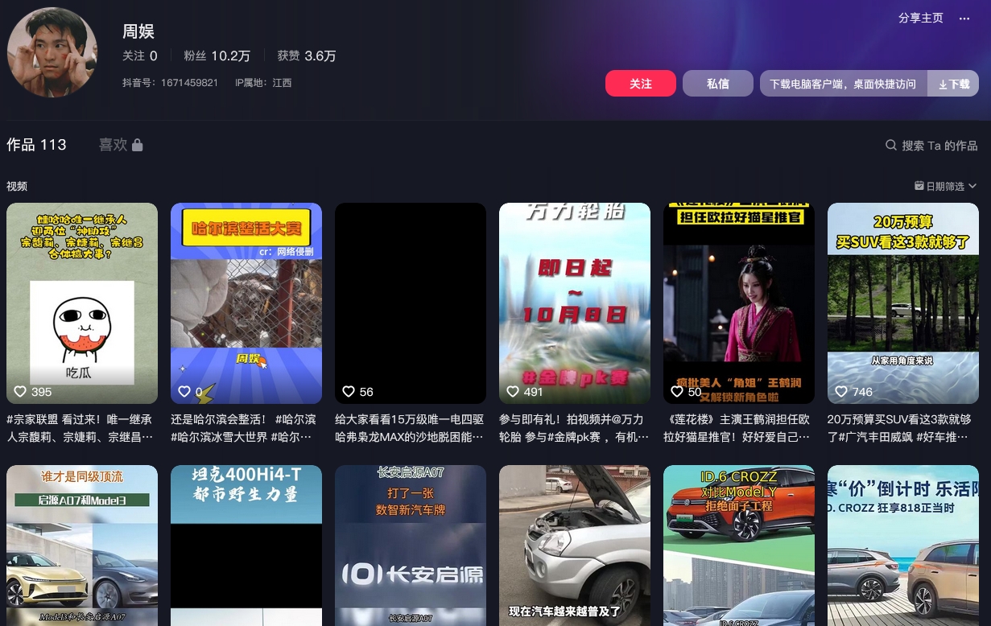
Task: View the 关注 0 following count
Action: (140, 56)
